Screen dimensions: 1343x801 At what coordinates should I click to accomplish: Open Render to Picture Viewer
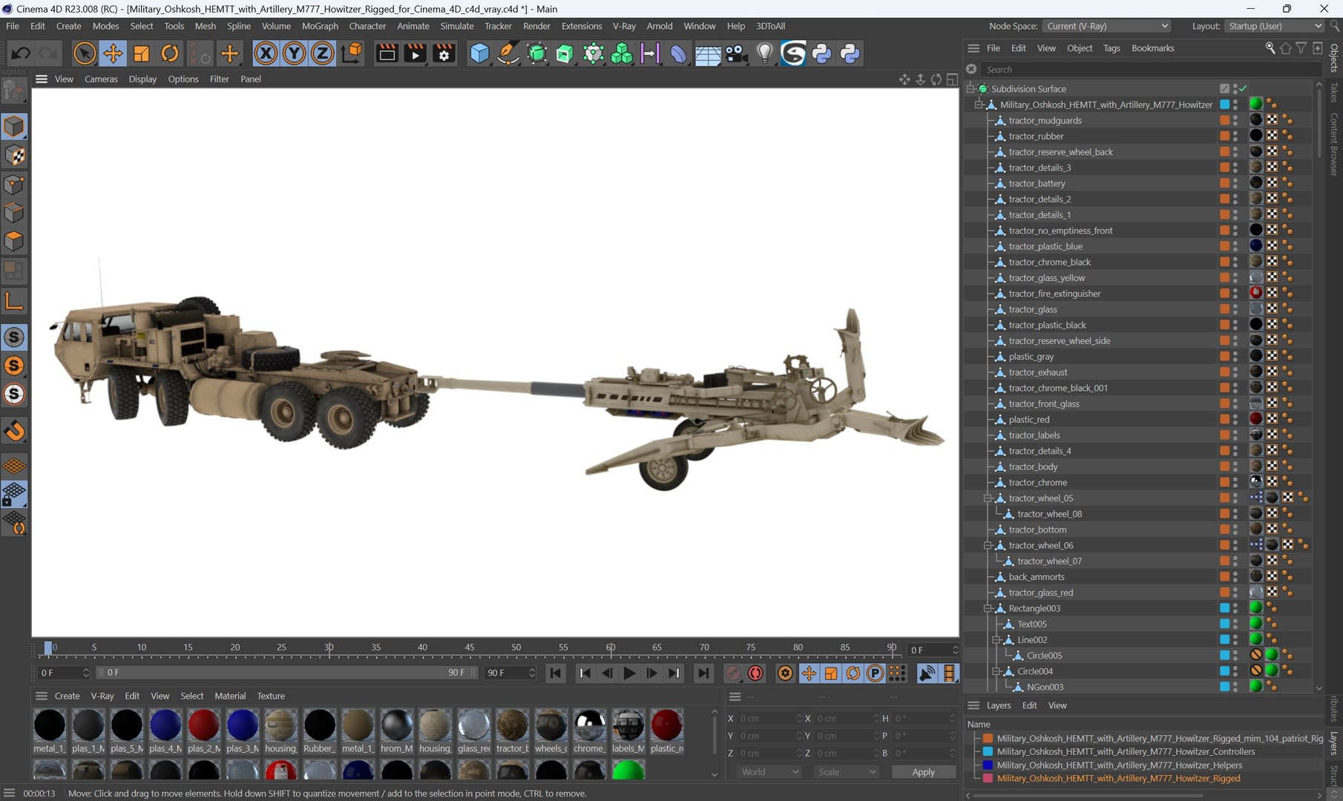coord(415,53)
